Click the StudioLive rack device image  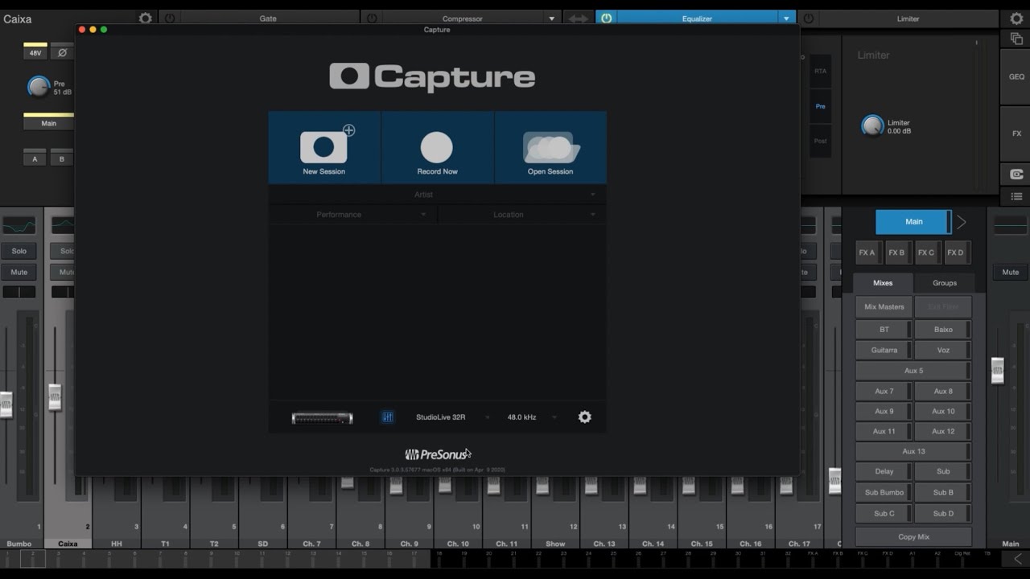pos(322,418)
